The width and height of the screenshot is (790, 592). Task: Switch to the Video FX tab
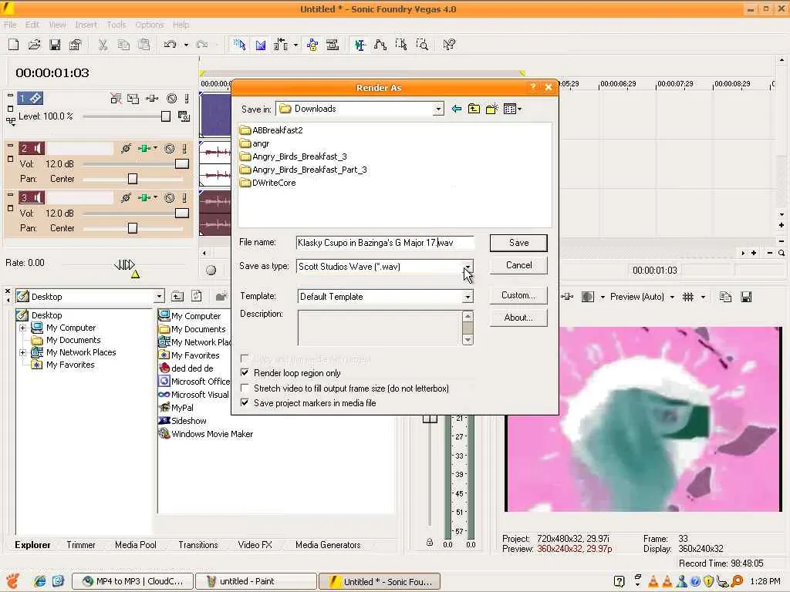(x=255, y=545)
